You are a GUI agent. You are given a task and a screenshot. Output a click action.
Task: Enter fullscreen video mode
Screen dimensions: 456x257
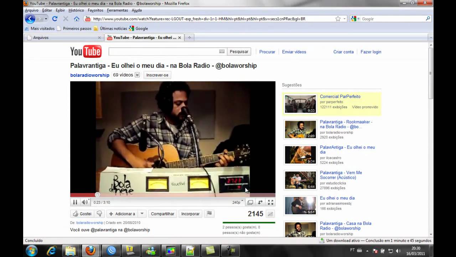[271, 202]
